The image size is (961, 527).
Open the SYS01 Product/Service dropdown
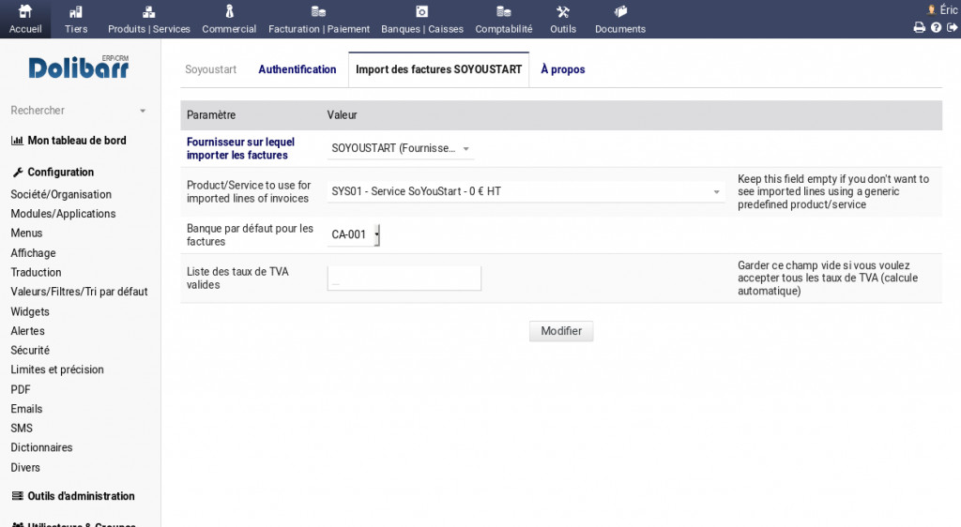(x=526, y=191)
